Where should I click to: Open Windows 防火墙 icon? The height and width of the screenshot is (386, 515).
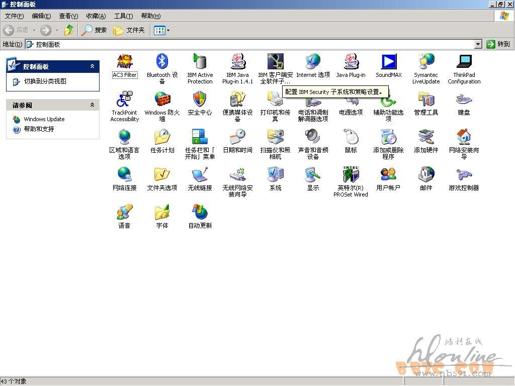coord(162,100)
